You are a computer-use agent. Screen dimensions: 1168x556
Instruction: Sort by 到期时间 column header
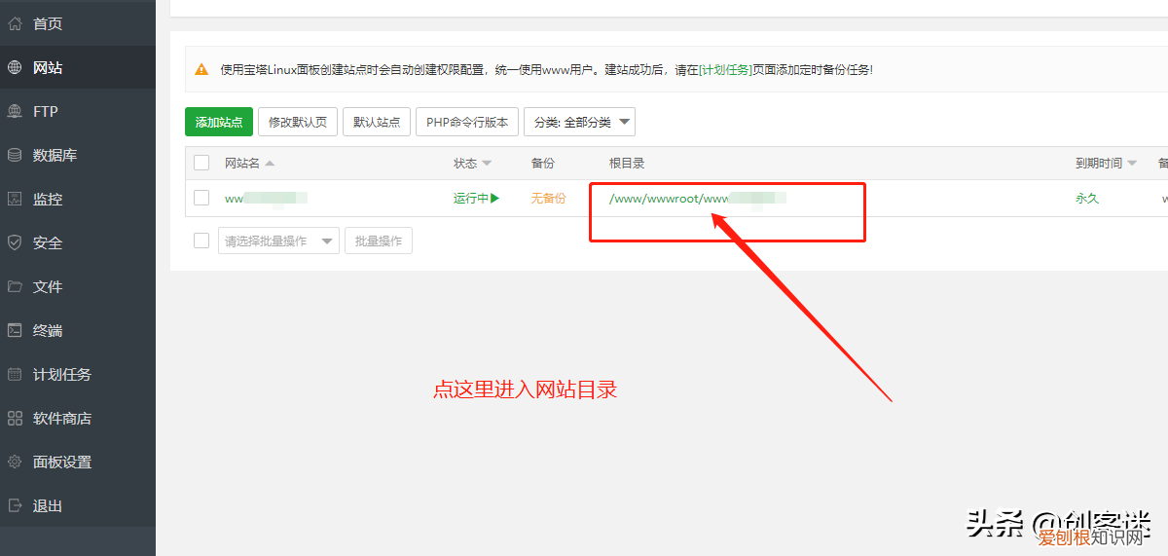click(x=1106, y=163)
